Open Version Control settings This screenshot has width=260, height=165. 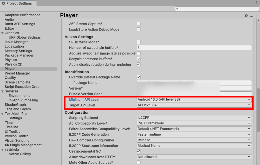tap(17, 136)
